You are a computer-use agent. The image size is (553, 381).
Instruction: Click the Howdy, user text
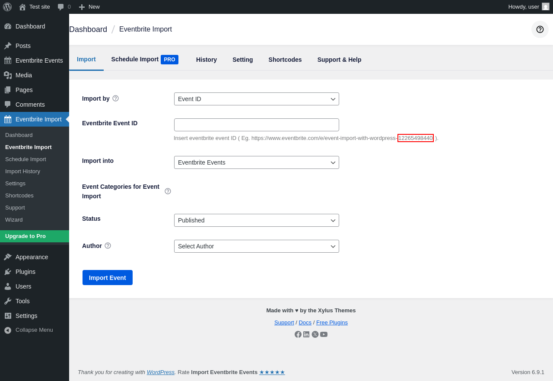[x=524, y=6]
